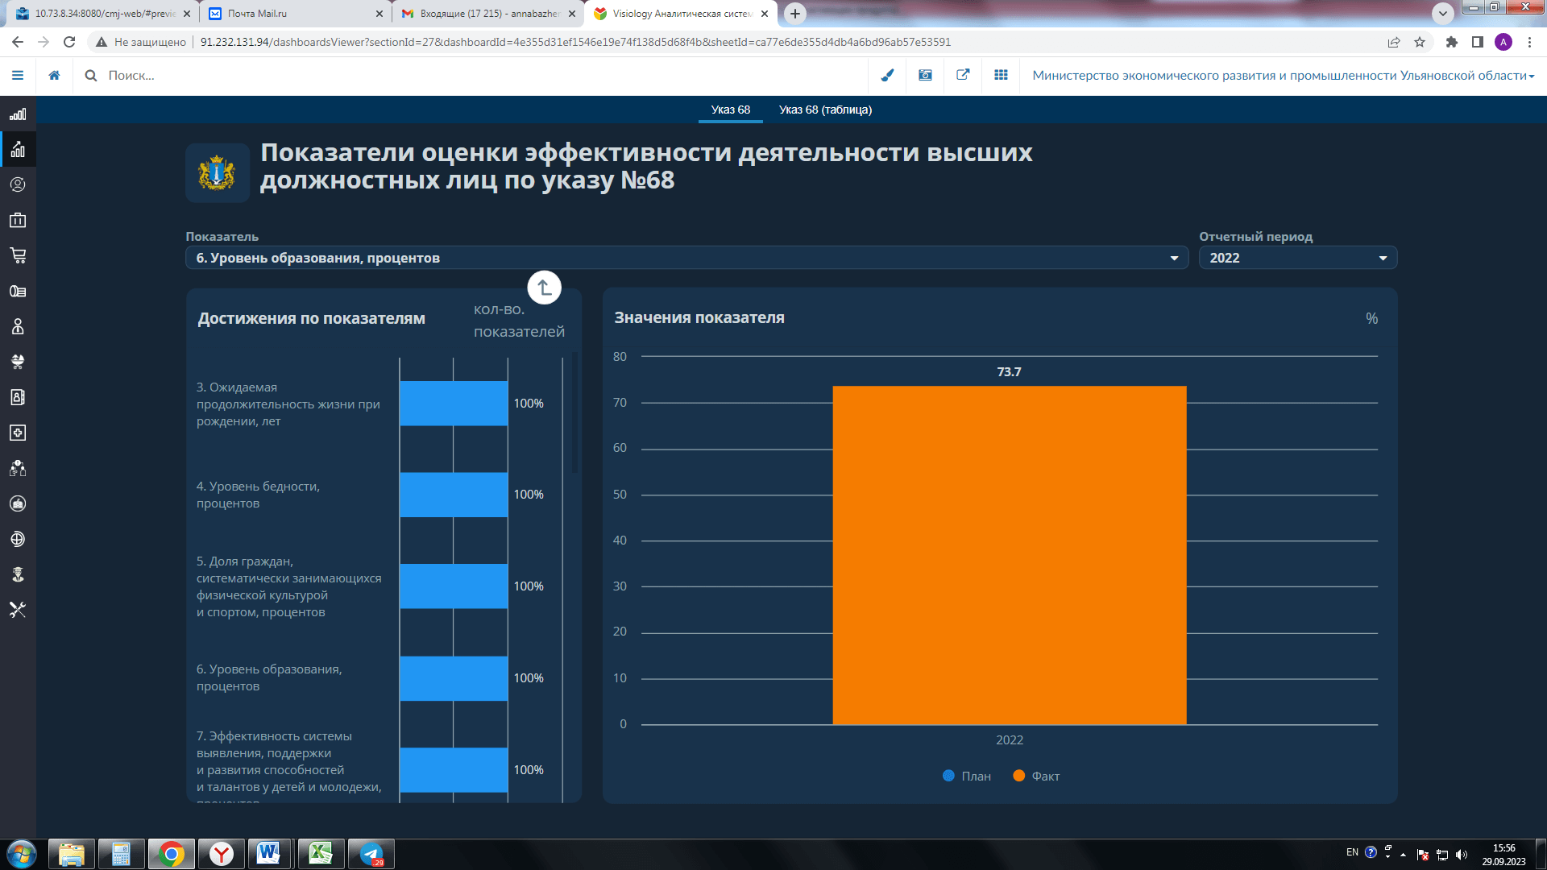The image size is (1547, 870).
Task: Open the briefcase sidebar icon
Action: [x=18, y=220]
